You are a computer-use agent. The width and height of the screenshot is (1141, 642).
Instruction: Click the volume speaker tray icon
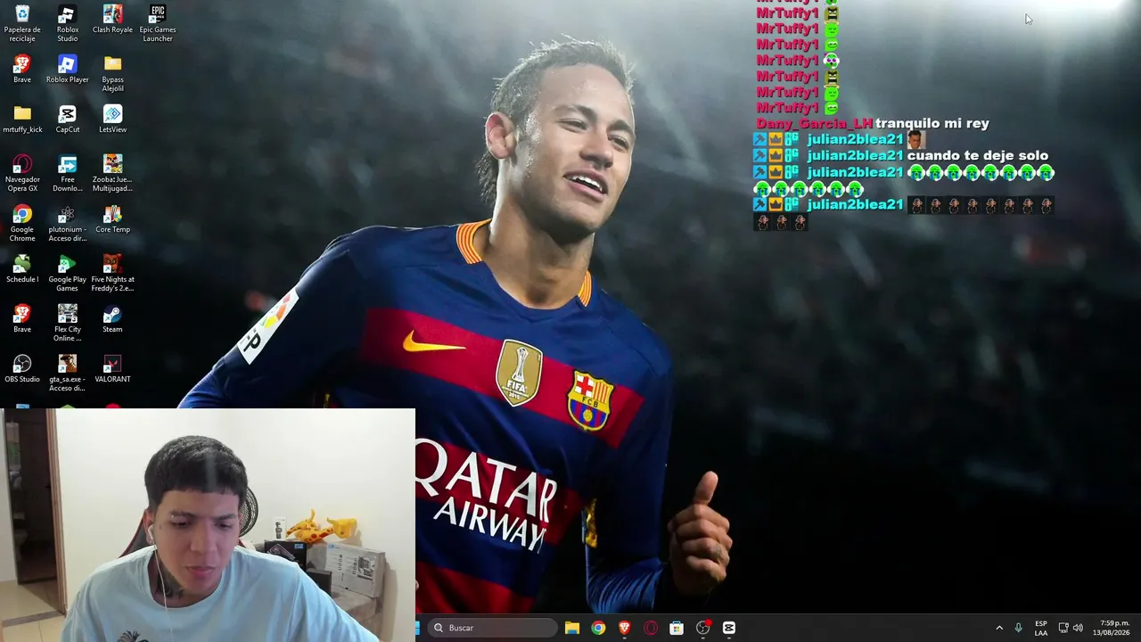pyautogui.click(x=1078, y=628)
